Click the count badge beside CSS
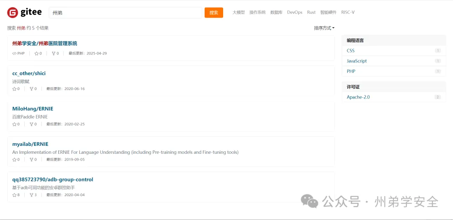Image resolution: width=453 pixels, height=220 pixels. [437, 51]
